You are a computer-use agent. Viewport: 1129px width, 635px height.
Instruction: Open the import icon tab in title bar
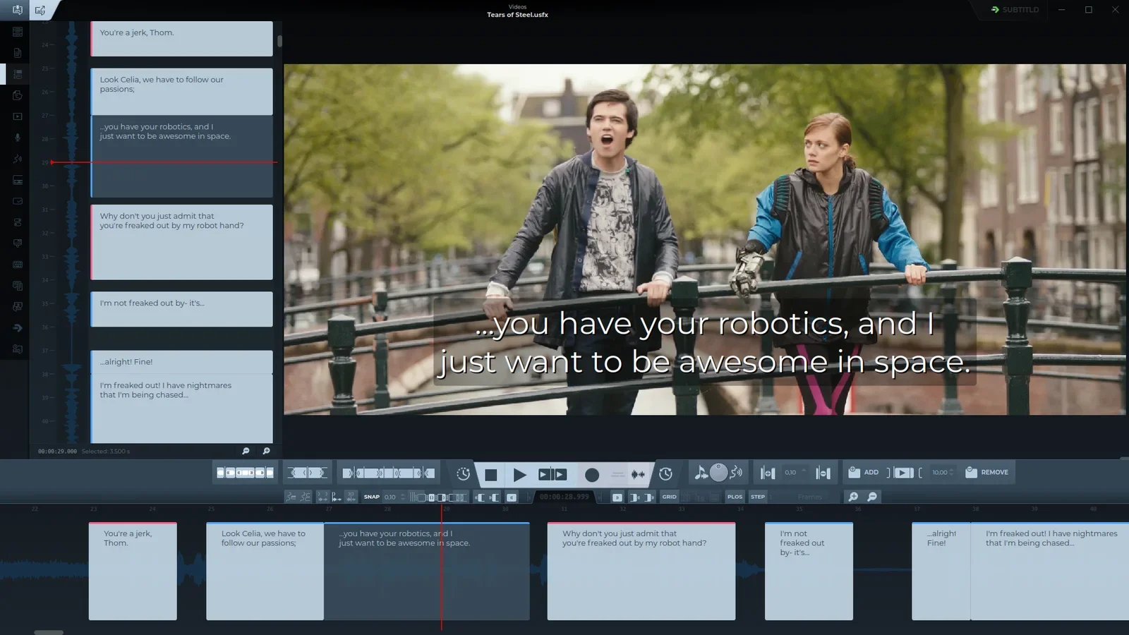click(17, 10)
